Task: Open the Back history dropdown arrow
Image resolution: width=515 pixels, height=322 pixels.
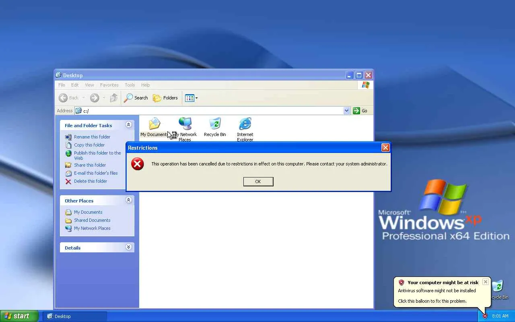Action: click(83, 98)
